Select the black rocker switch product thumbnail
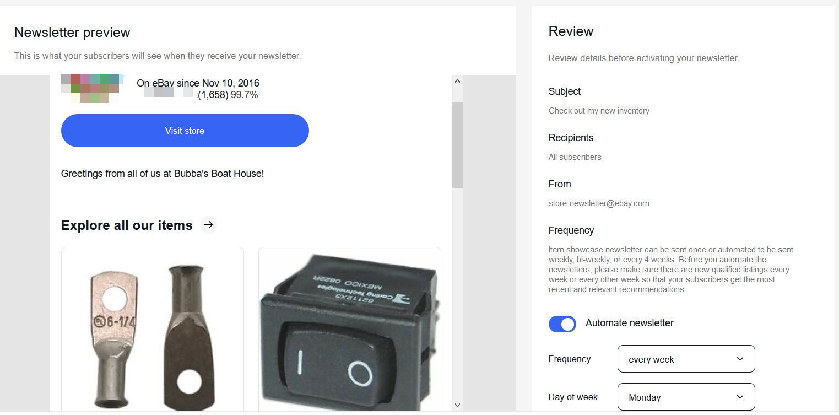 [350, 330]
